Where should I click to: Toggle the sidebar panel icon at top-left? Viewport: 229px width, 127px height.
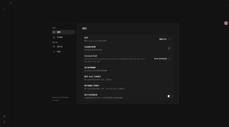coord(11,3)
